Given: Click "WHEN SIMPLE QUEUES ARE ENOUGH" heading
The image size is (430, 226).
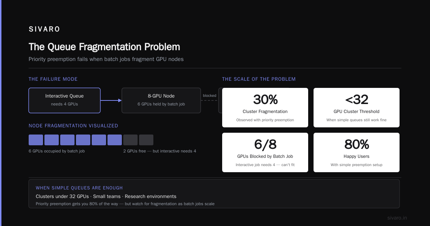Looking at the screenshot, I should coord(79,188).
